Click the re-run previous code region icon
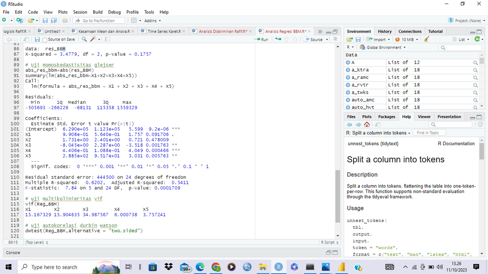488x274 pixels. click(x=279, y=39)
